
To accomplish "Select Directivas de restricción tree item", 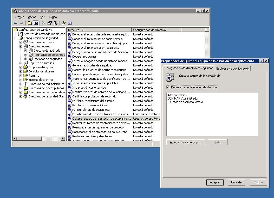I will tap(47, 92).
